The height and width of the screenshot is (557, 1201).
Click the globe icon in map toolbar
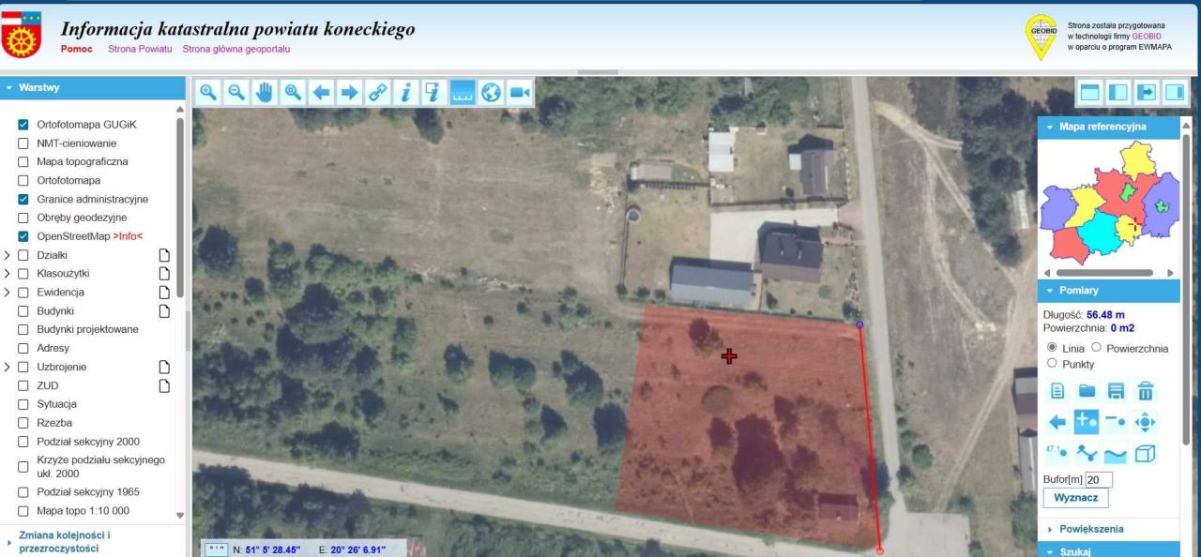pos(491,93)
